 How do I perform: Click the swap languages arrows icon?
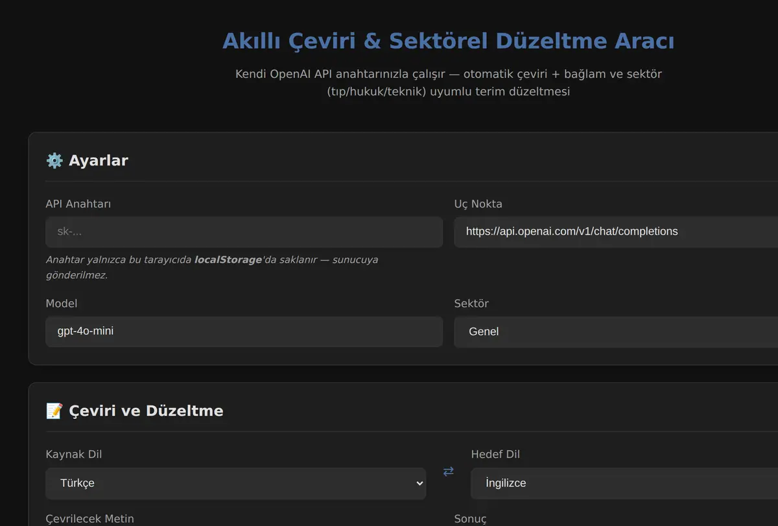(x=448, y=472)
